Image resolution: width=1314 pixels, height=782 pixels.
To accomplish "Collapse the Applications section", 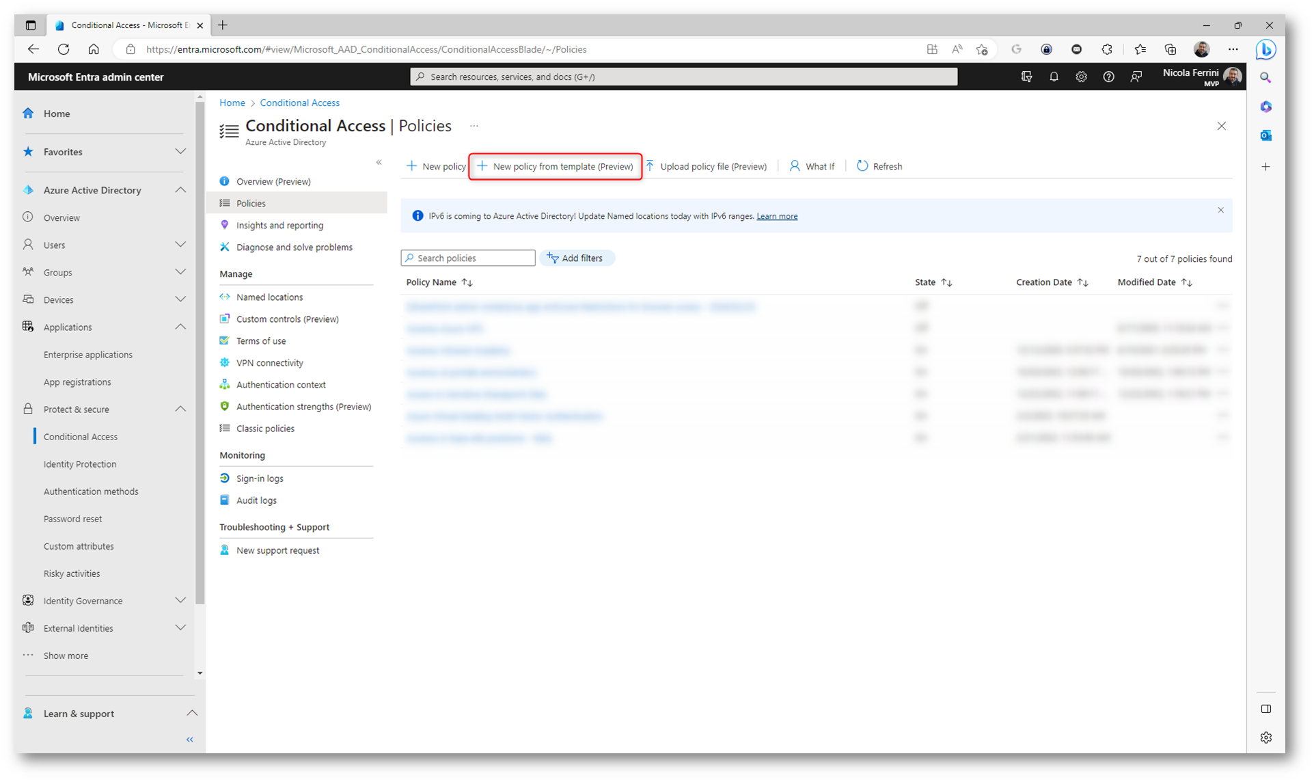I will (180, 327).
